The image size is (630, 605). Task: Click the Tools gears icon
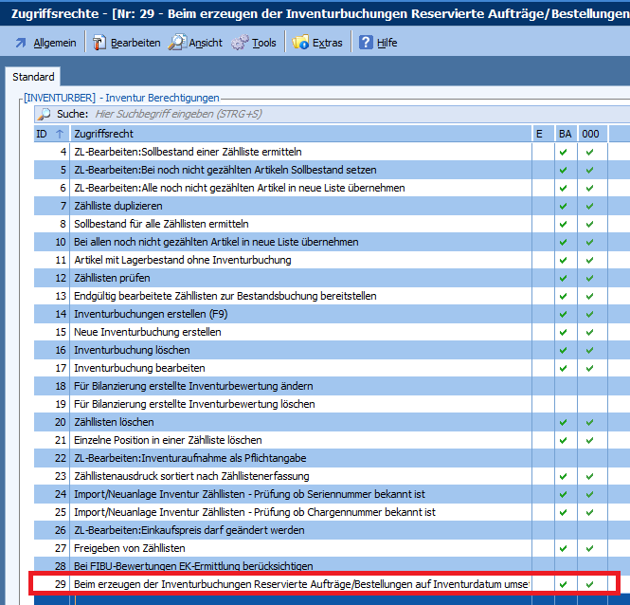pos(240,43)
